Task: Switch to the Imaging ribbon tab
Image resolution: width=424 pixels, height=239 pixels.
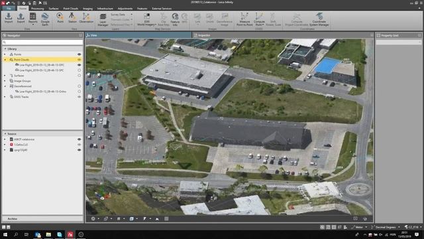Action: (x=87, y=9)
